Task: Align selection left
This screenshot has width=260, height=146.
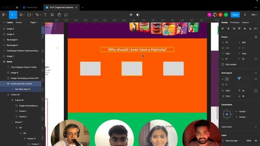Action: pyautogui.click(x=223, y=29)
